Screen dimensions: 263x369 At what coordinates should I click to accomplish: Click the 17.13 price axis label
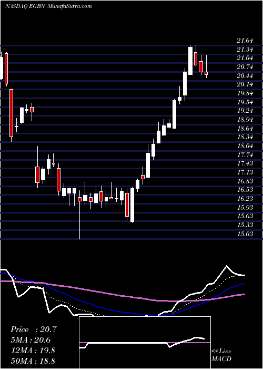tap(245, 172)
